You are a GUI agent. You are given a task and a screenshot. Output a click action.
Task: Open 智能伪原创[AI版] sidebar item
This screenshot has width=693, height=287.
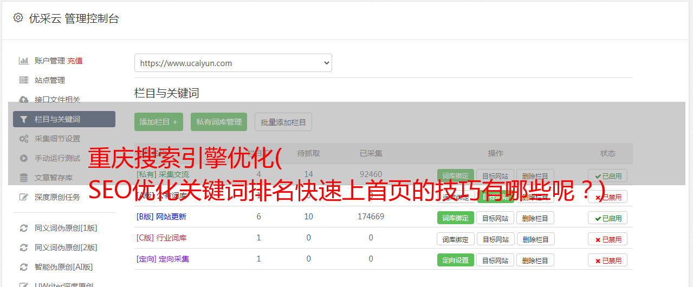64,267
